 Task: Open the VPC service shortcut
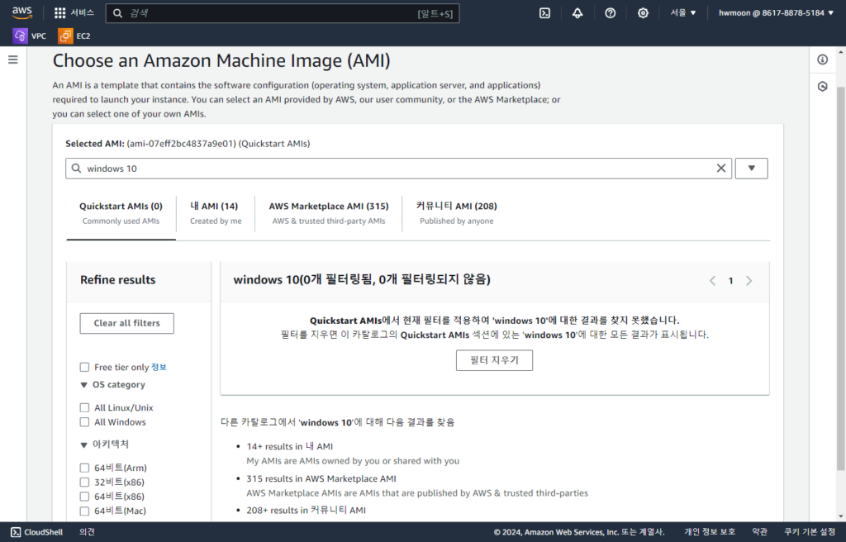click(x=29, y=36)
